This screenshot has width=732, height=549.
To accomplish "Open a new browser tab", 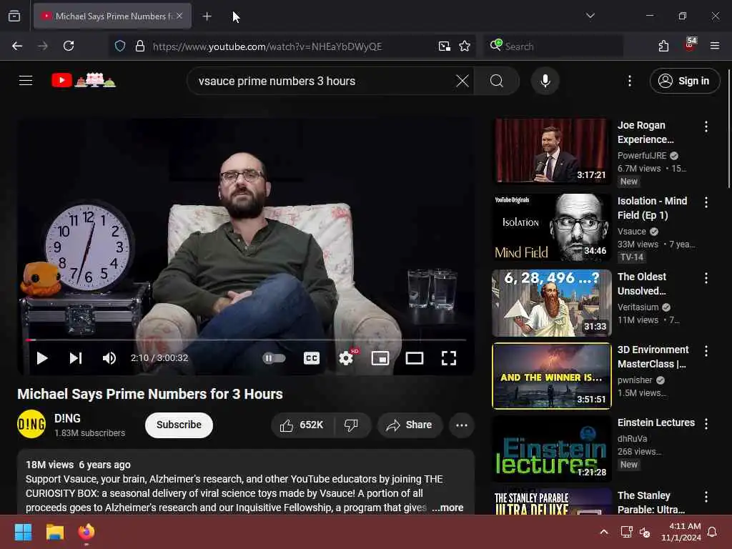I will 207,16.
